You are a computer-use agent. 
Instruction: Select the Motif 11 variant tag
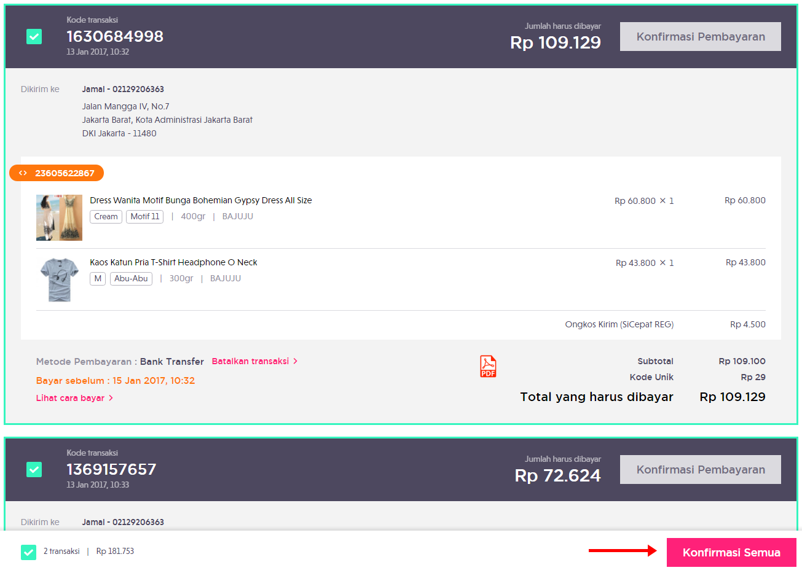[145, 217]
